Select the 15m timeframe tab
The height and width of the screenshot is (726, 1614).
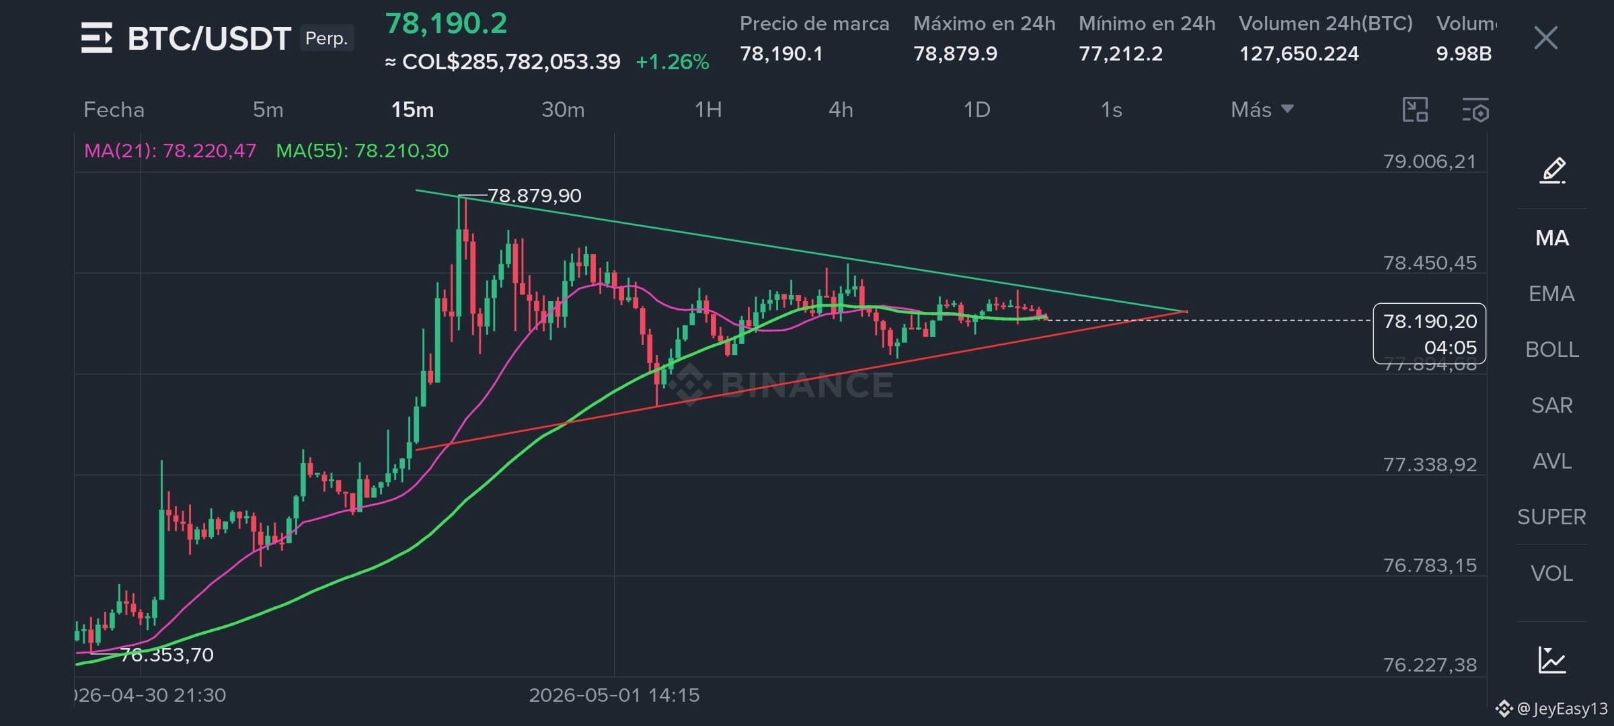pyautogui.click(x=412, y=110)
